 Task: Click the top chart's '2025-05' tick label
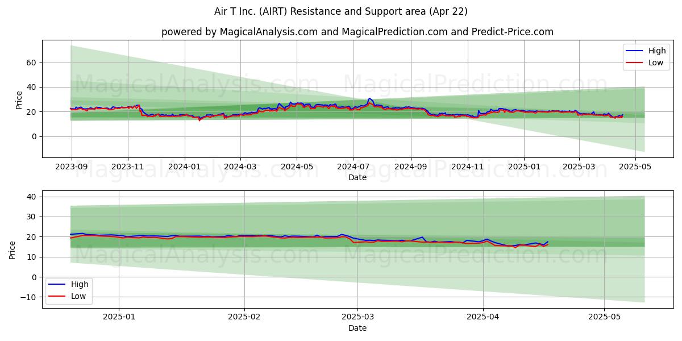(636, 167)
